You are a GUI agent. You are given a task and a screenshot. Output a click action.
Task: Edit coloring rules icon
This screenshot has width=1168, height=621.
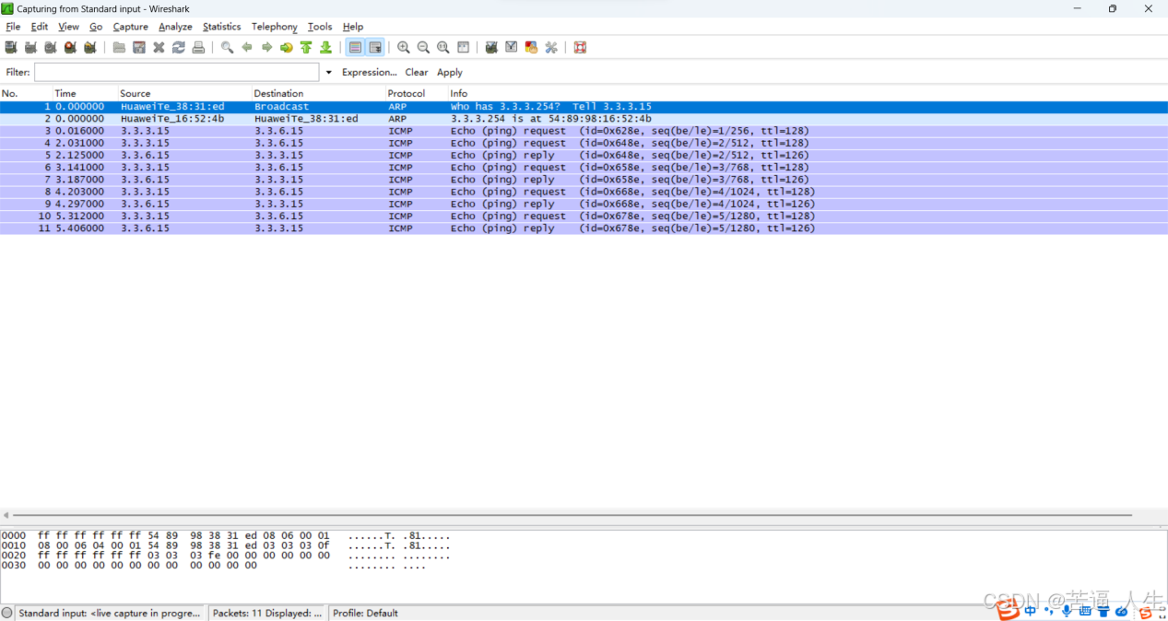click(531, 47)
